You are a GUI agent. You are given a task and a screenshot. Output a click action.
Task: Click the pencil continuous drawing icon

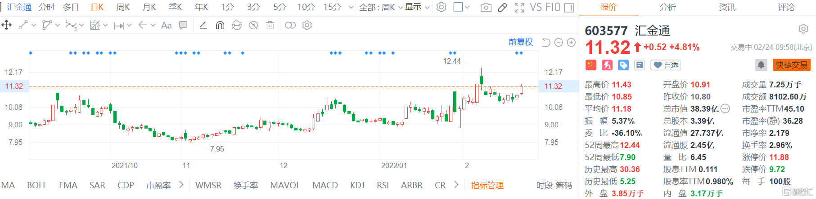pyautogui.click(x=203, y=25)
